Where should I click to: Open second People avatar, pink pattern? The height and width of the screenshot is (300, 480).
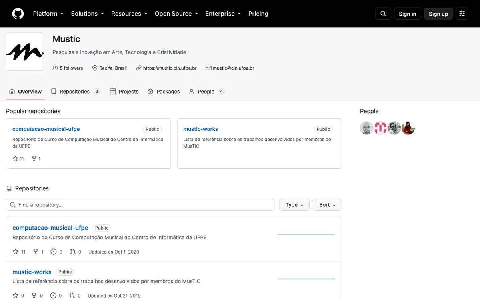click(380, 128)
